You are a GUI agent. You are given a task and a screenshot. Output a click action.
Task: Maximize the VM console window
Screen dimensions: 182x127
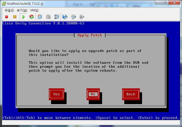[165, 3]
